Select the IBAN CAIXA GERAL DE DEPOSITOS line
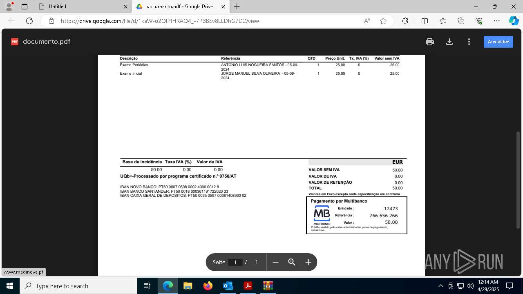The height and width of the screenshot is (294, 523). pos(183,196)
